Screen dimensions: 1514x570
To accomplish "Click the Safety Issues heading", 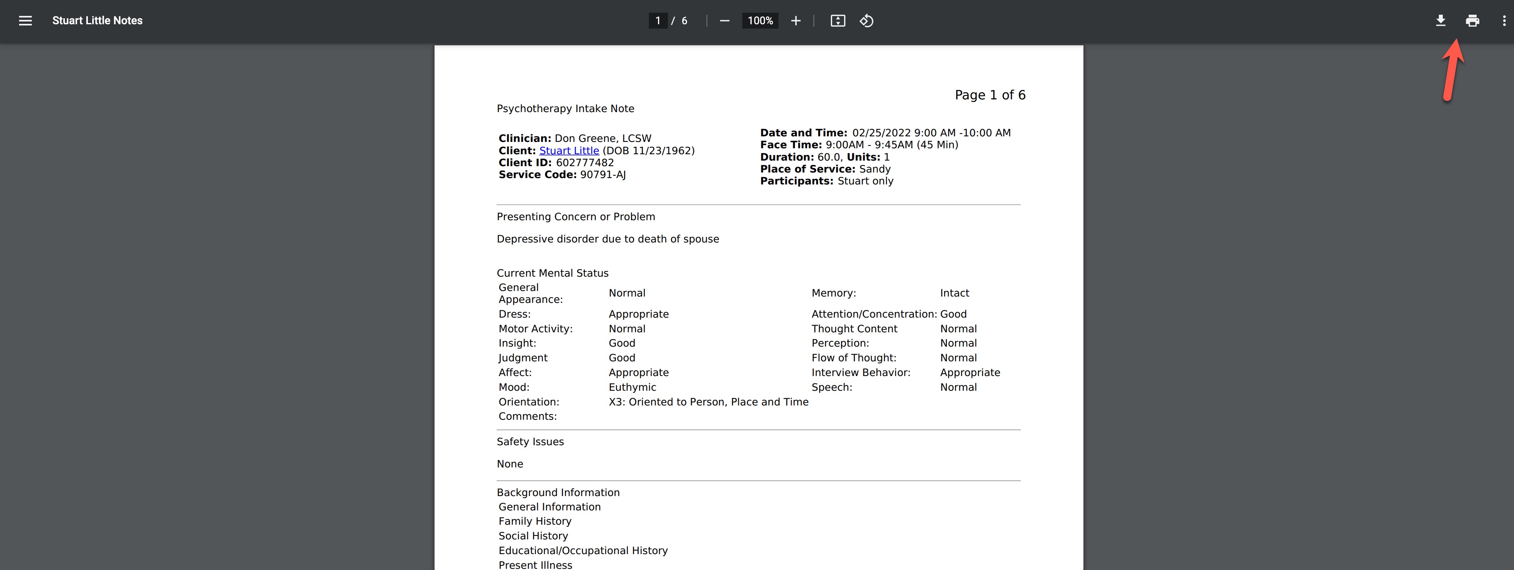I will click(530, 441).
